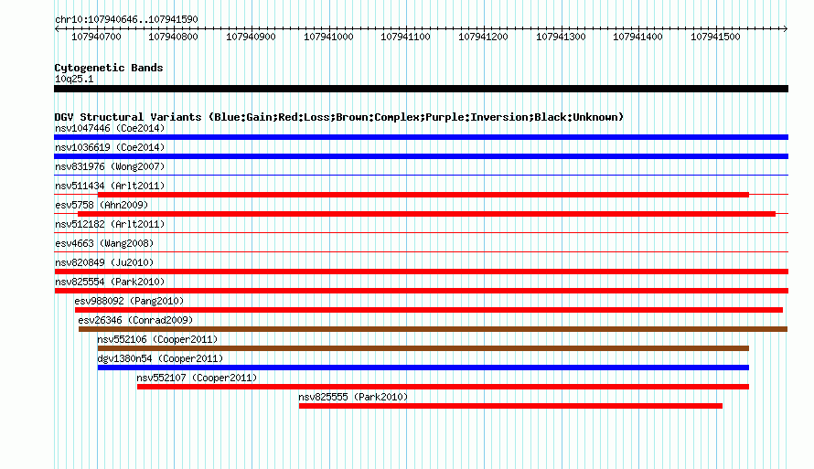Click ruler position 107941500

pos(715,37)
